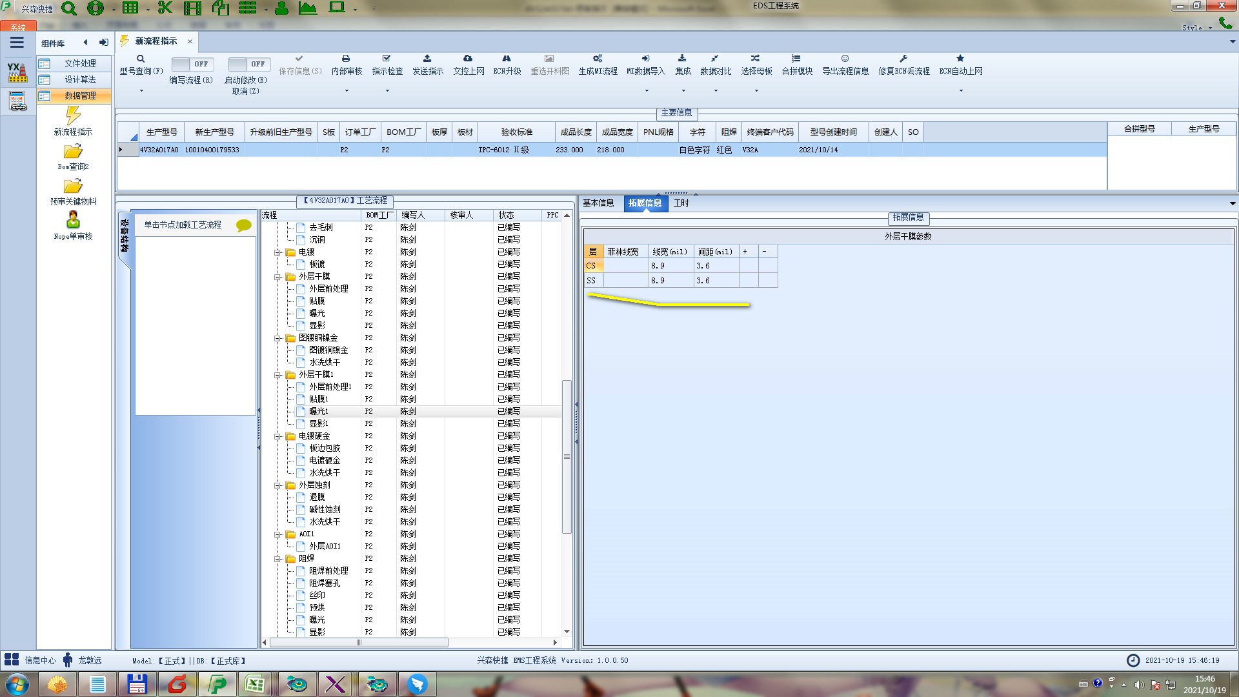Image resolution: width=1239 pixels, height=697 pixels.
Task: Click the green speech bubble icon
Action: click(243, 225)
